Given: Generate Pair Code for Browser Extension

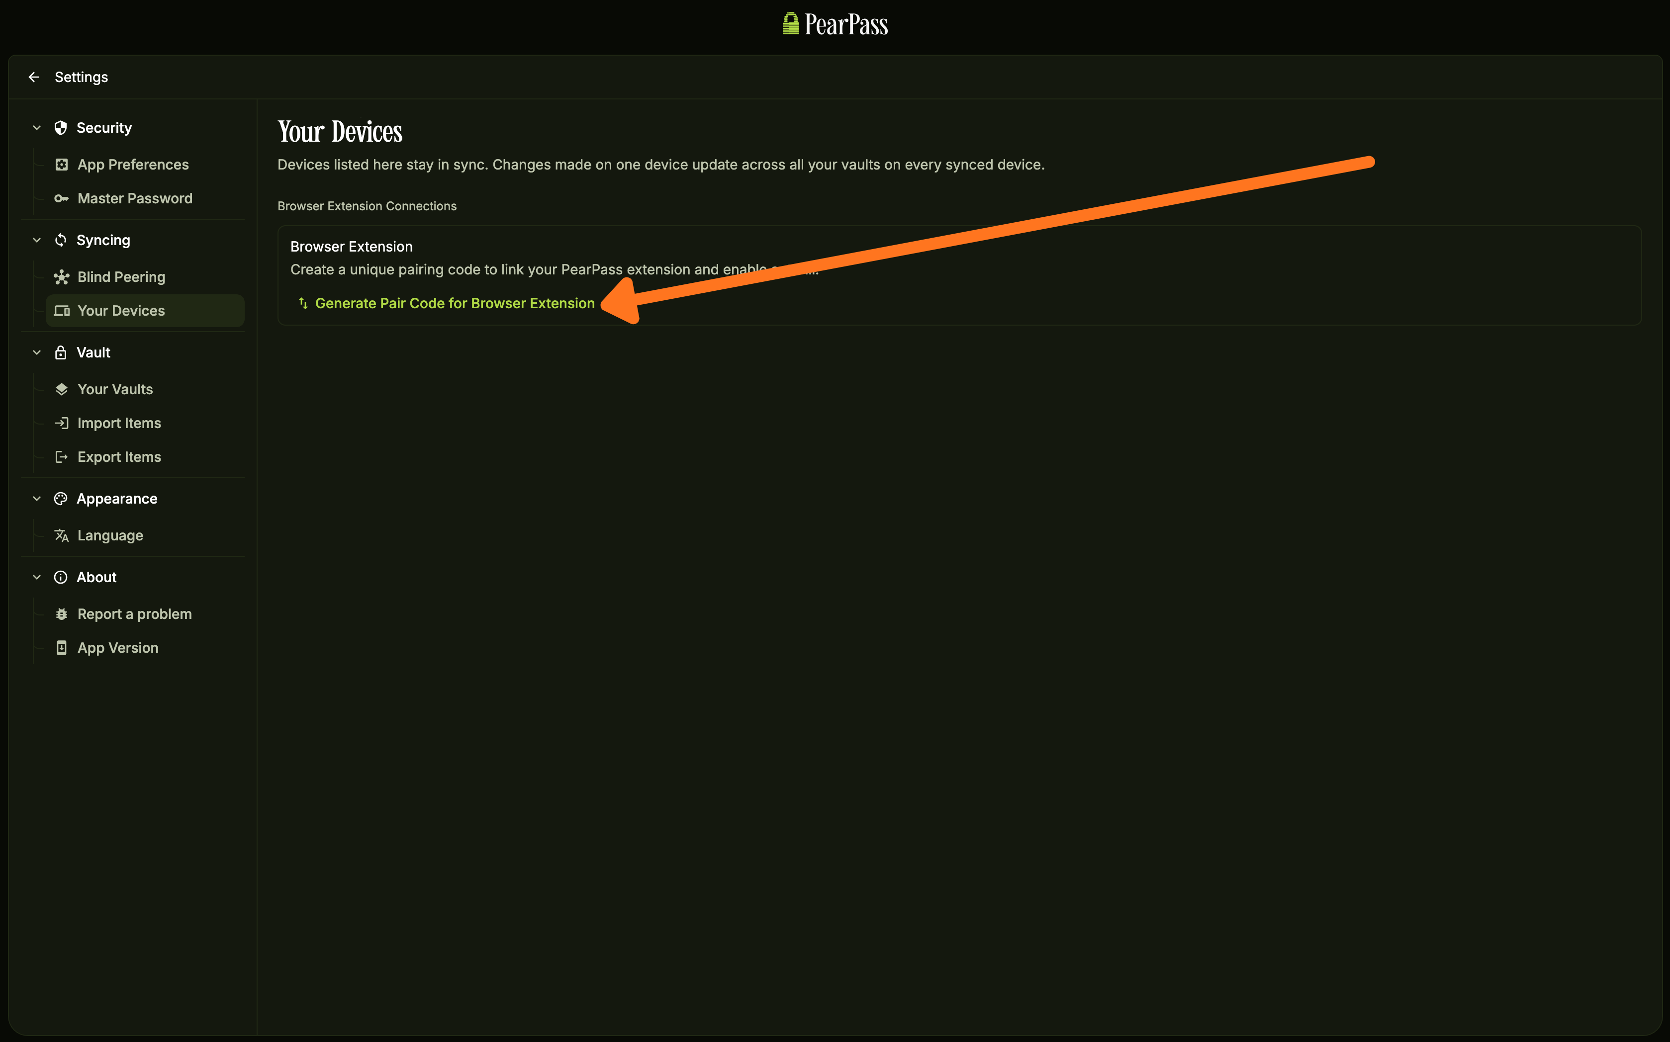Looking at the screenshot, I should pos(454,303).
